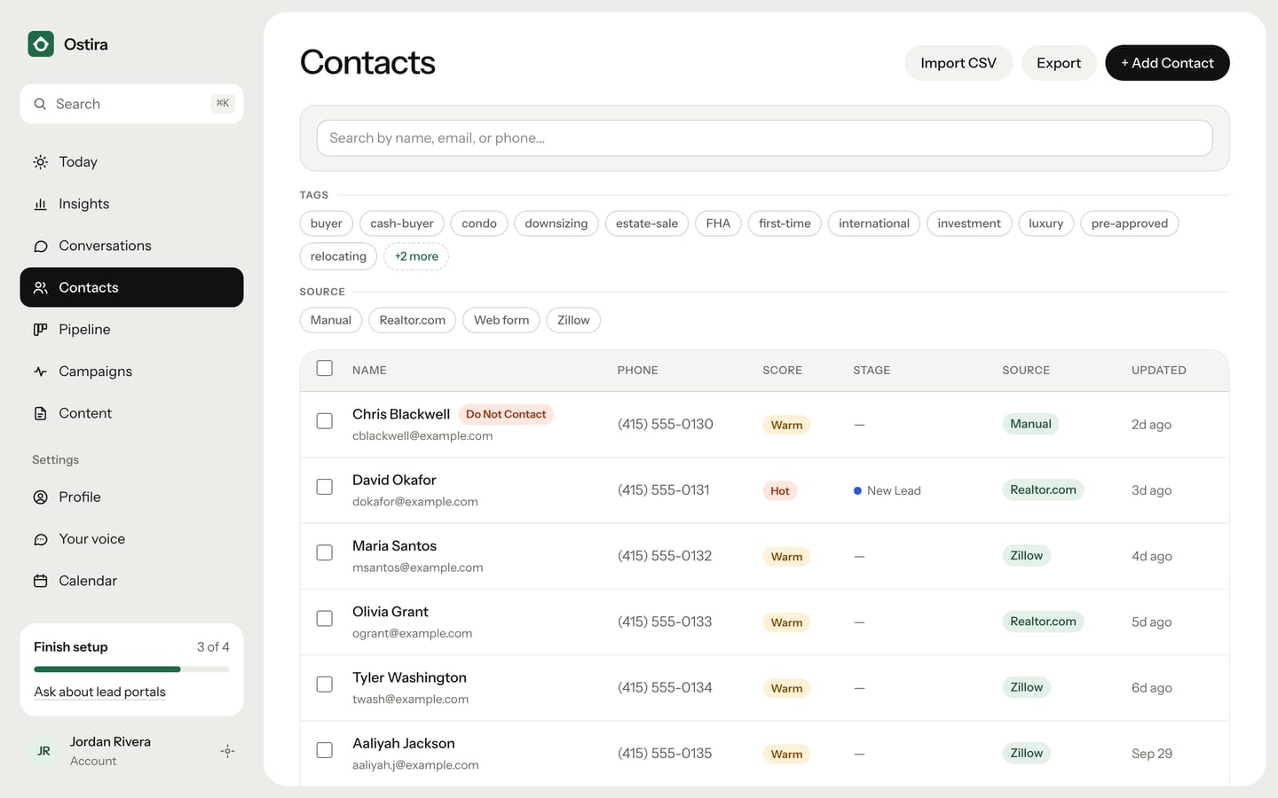The height and width of the screenshot is (798, 1278).
Task: Expand tags with +2 more chip
Action: (x=416, y=256)
